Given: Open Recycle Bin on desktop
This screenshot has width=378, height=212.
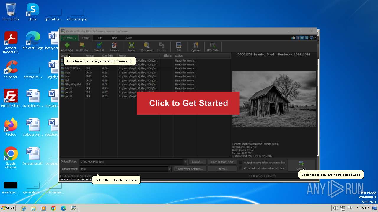Looking at the screenshot, I should tap(11, 12).
